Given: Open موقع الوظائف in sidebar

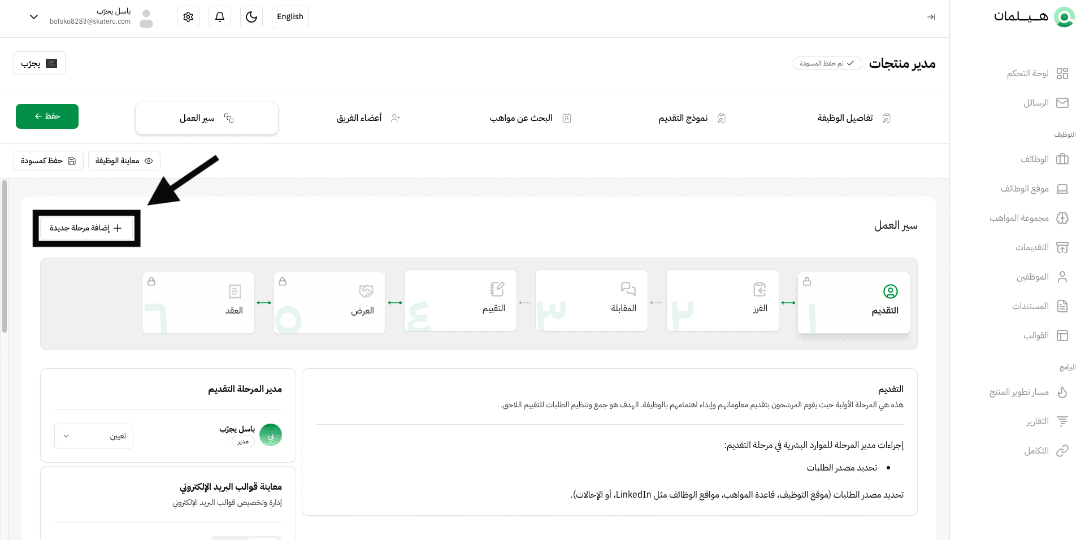Looking at the screenshot, I should pyautogui.click(x=1035, y=189).
